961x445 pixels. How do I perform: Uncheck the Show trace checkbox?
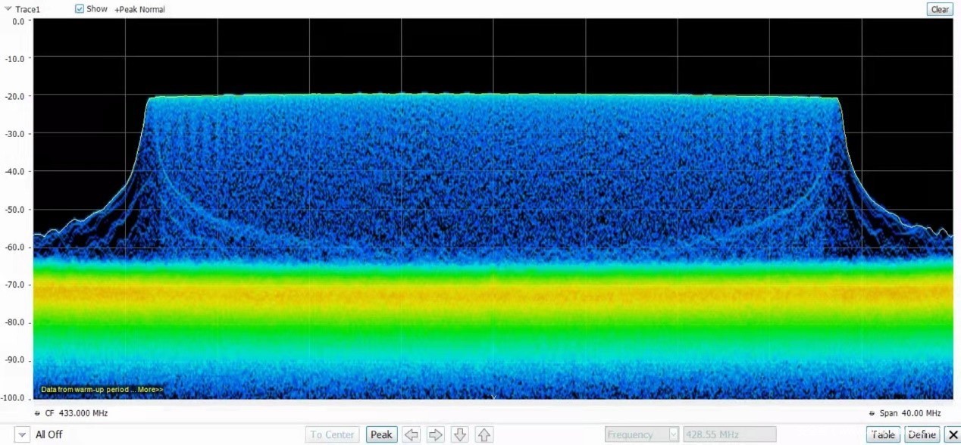pyautogui.click(x=80, y=9)
